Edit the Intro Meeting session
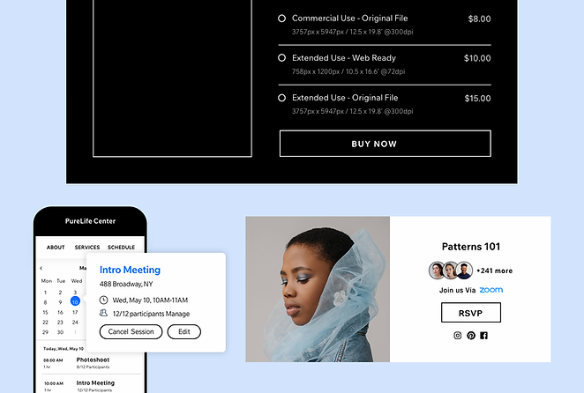 [x=184, y=331]
